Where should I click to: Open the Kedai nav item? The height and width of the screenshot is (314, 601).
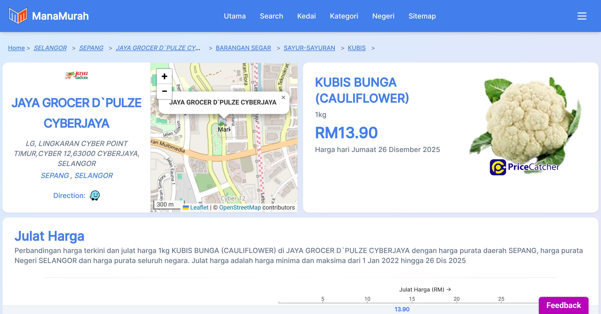pos(306,16)
